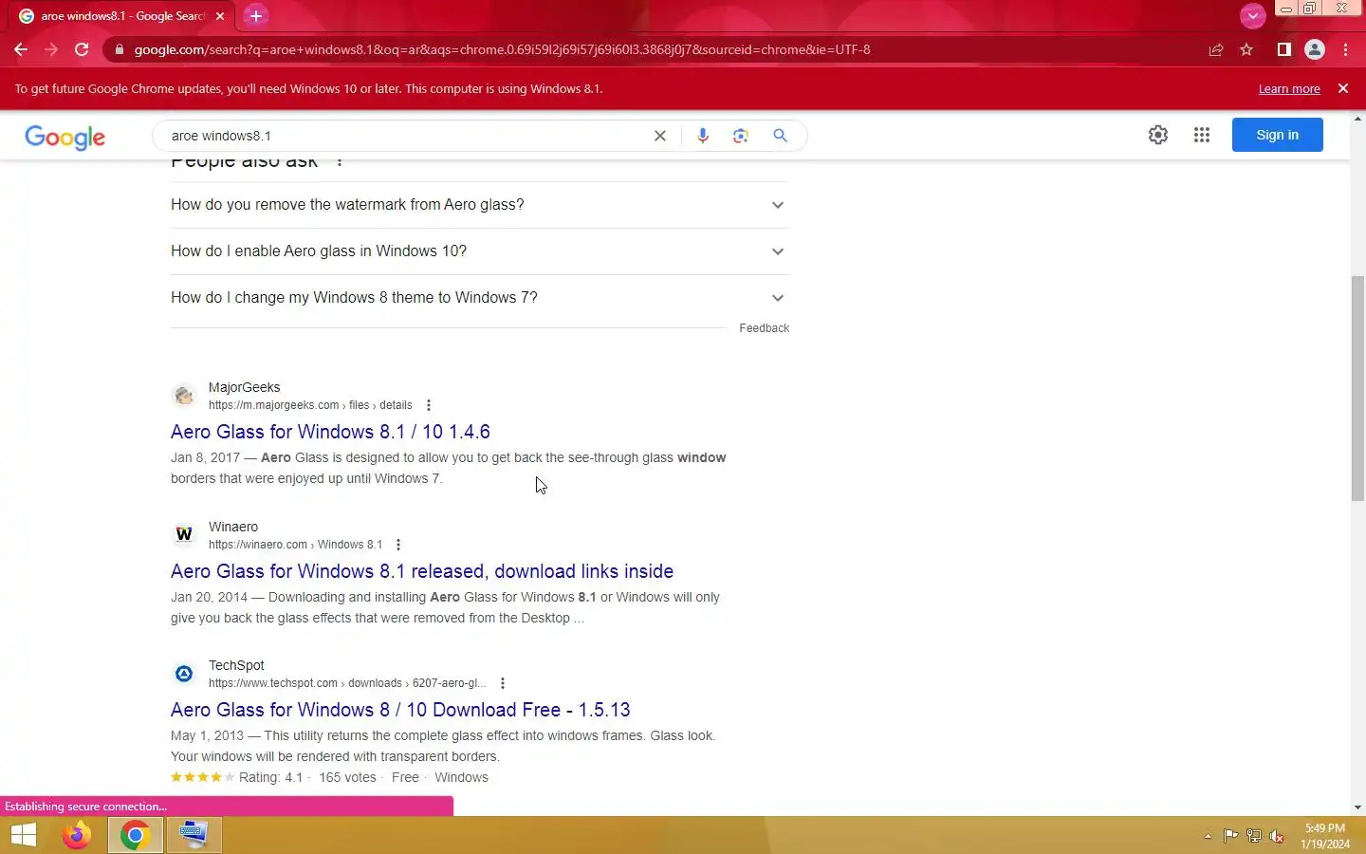Click the Feedback link
The height and width of the screenshot is (854, 1366).
(764, 328)
